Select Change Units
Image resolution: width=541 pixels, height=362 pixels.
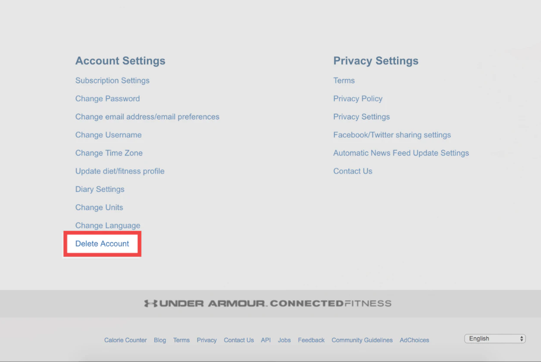[99, 208]
